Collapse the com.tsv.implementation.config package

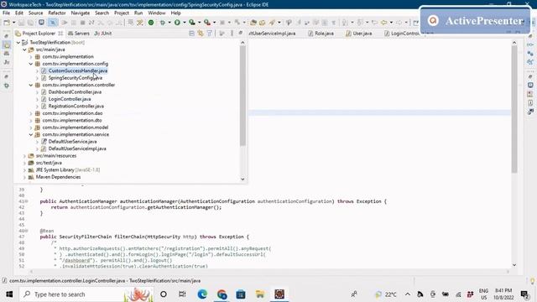click(x=31, y=64)
